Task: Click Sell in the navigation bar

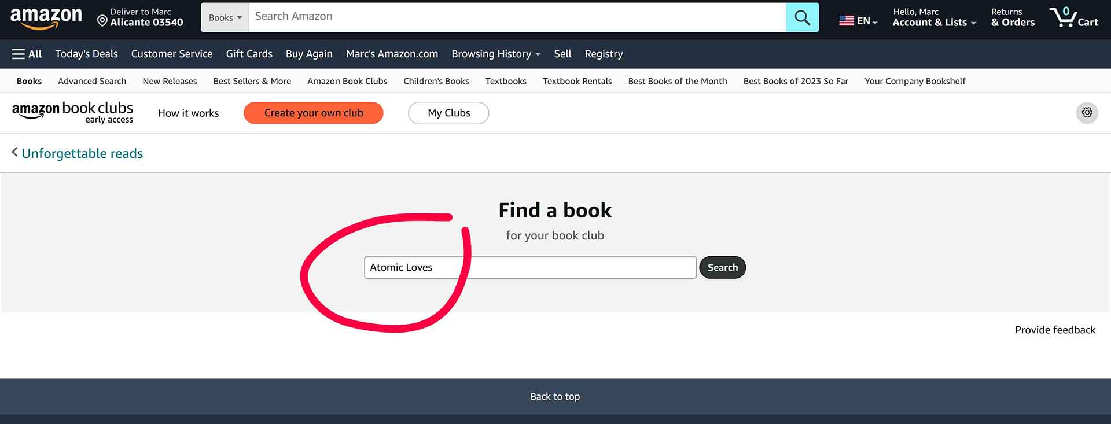Action: pos(562,54)
